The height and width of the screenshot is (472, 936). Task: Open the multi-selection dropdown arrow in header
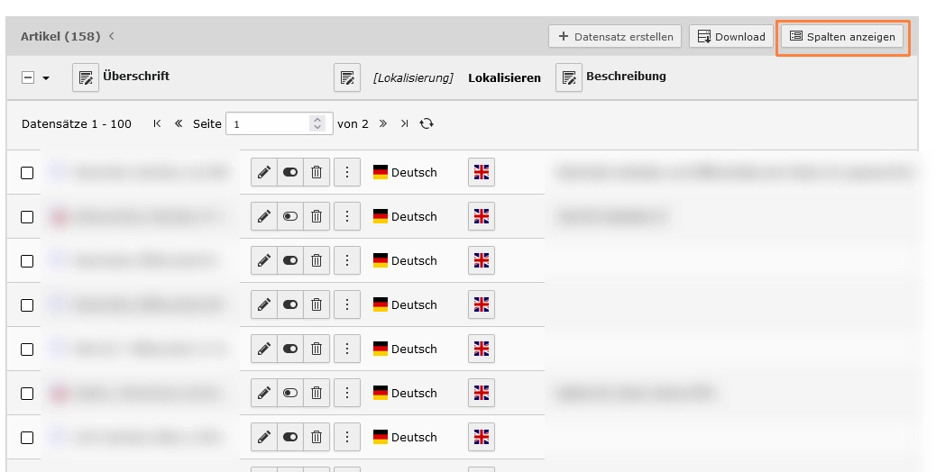coord(46,78)
